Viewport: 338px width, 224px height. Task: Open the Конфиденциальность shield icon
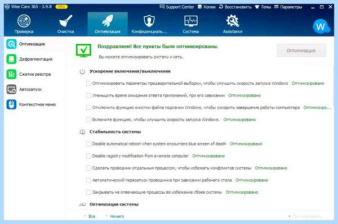point(149,21)
